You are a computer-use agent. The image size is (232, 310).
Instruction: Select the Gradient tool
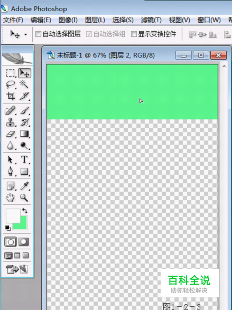pos(24,134)
